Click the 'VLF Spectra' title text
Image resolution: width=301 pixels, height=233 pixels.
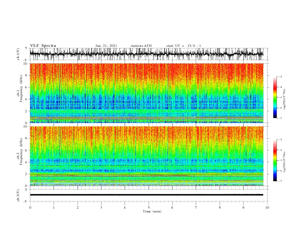click(43, 46)
